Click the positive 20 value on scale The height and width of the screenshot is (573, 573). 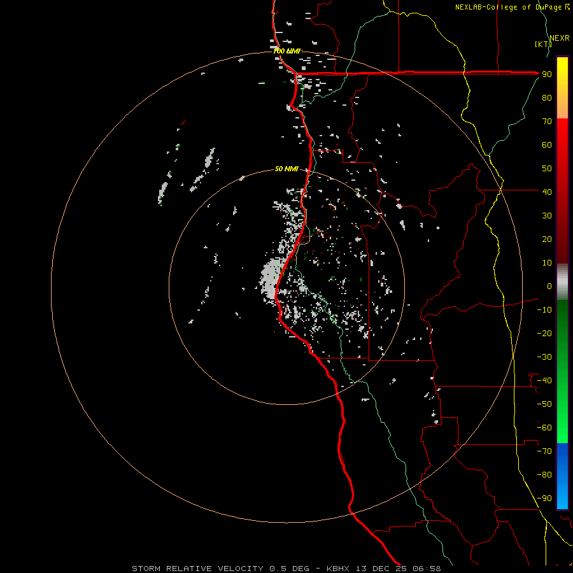point(547,239)
